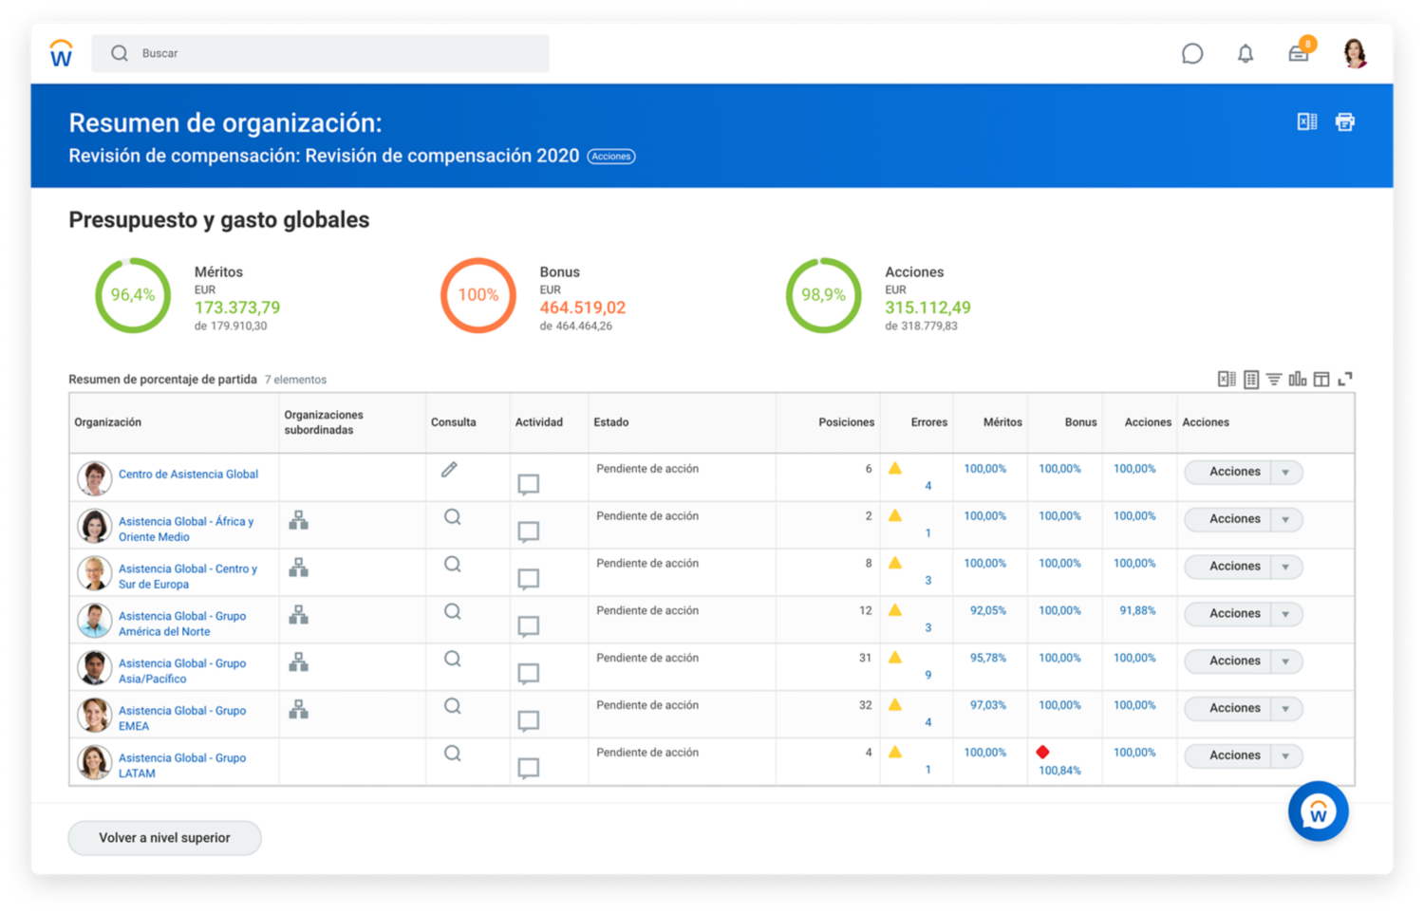Open the notifications bell icon
1424x913 pixels.
(x=1246, y=53)
